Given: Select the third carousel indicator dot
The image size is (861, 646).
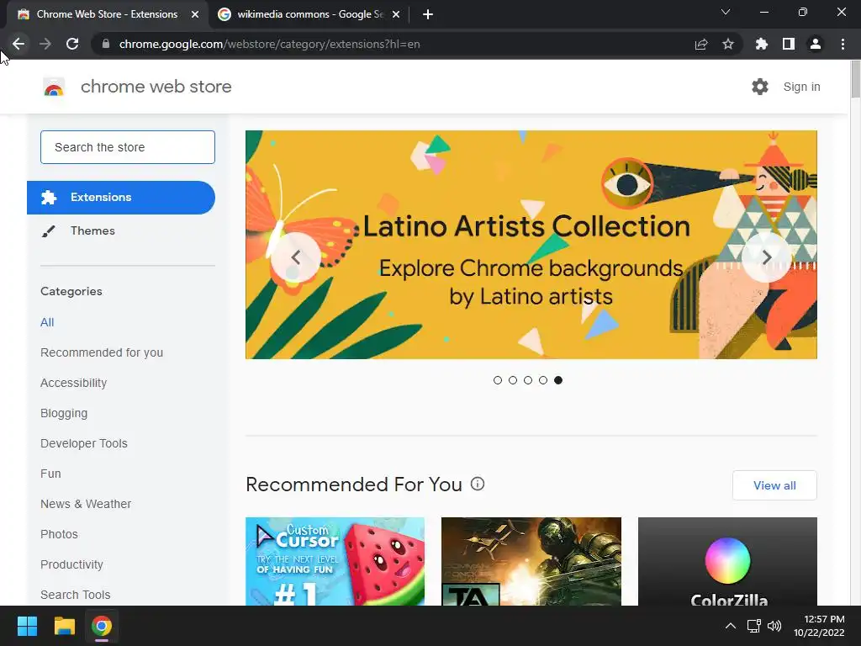Looking at the screenshot, I should coord(528,380).
